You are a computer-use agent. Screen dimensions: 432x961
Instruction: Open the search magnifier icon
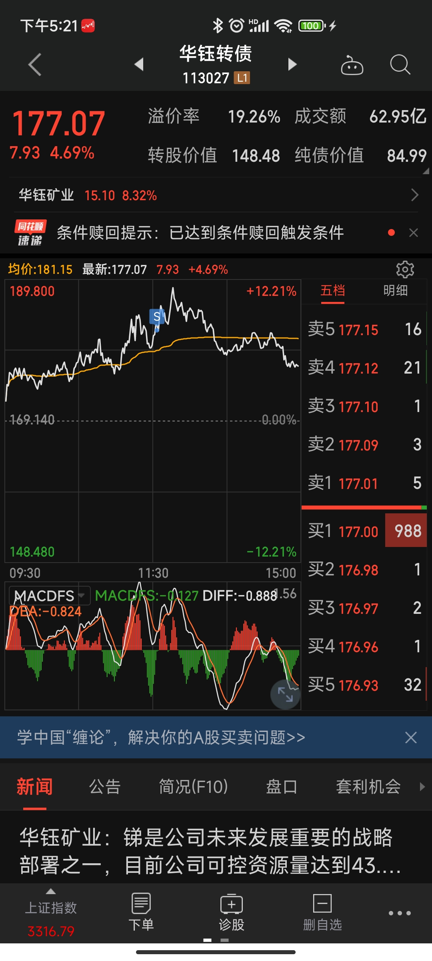coord(400,64)
